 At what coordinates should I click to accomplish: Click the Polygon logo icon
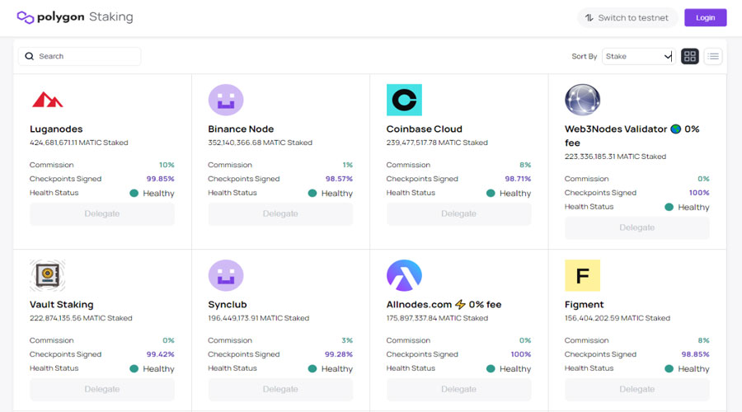click(x=25, y=17)
